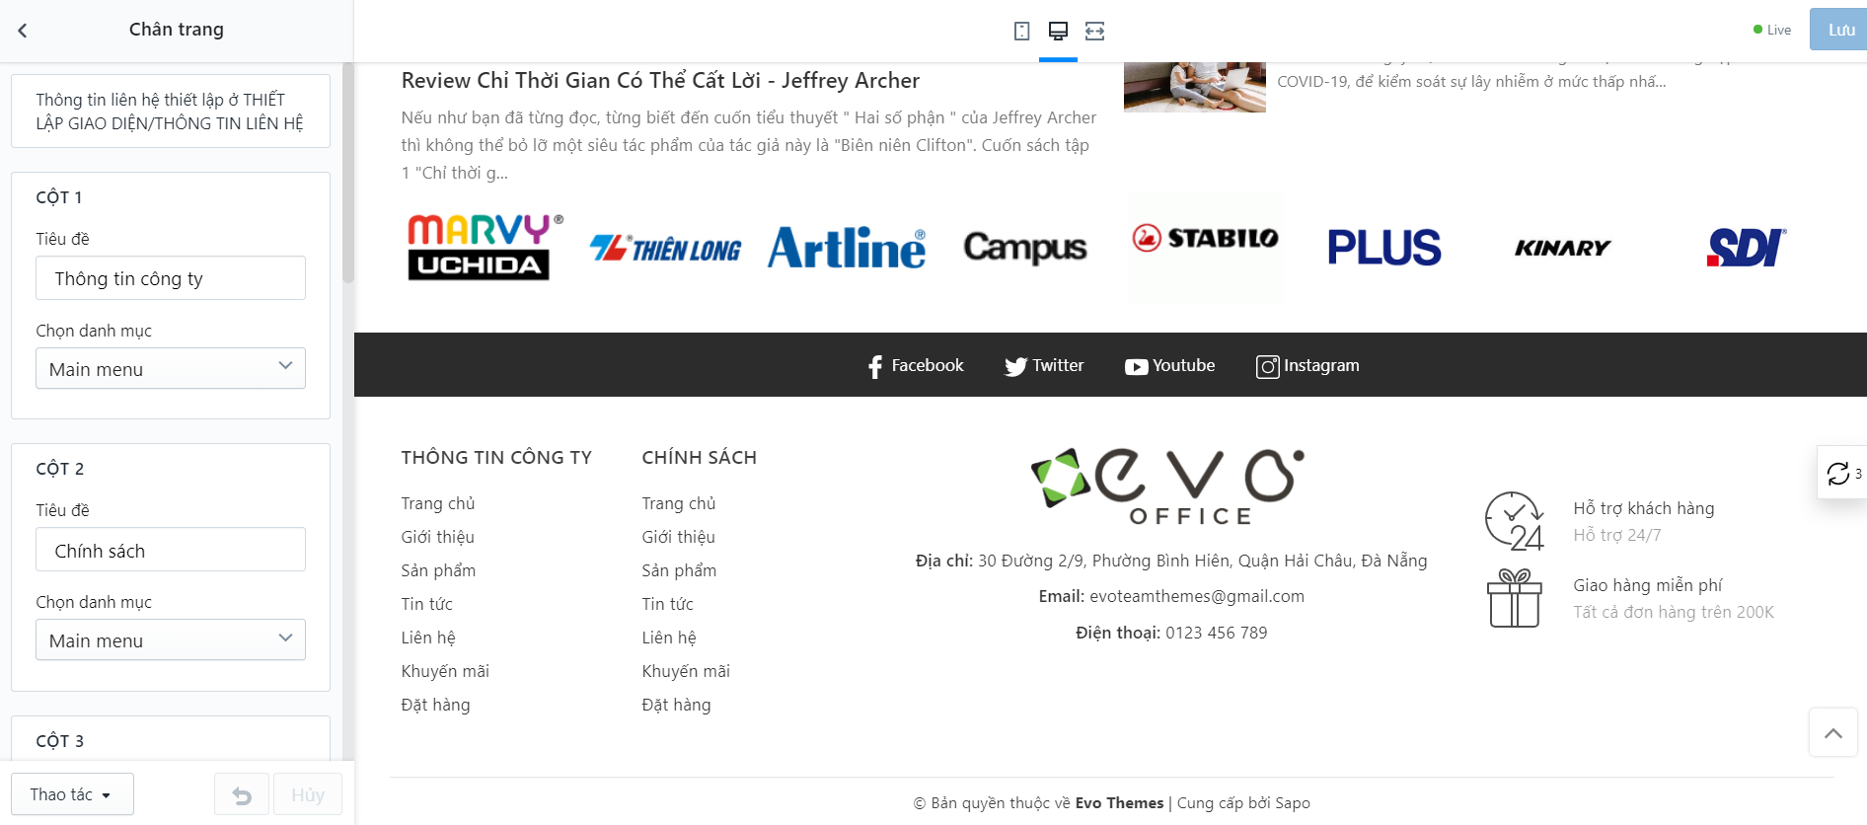Screen dimensions: 1867x825
Task: Click the sidebar vertical scrollbar
Action: 347,173
